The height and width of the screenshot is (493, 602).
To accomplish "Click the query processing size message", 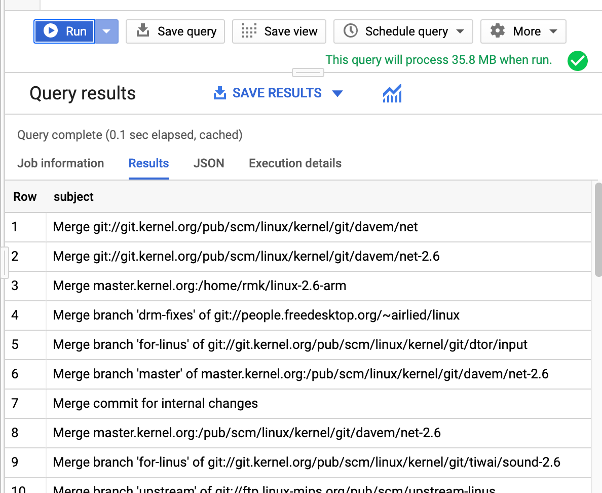I will pyautogui.click(x=439, y=60).
